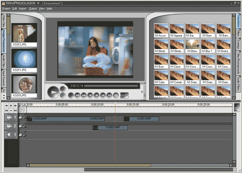This screenshot has width=242, height=173.
Task: Toggle lock on video track 1
Action: pos(20,118)
